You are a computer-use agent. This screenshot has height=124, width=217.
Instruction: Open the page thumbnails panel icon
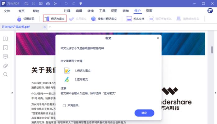5,39
